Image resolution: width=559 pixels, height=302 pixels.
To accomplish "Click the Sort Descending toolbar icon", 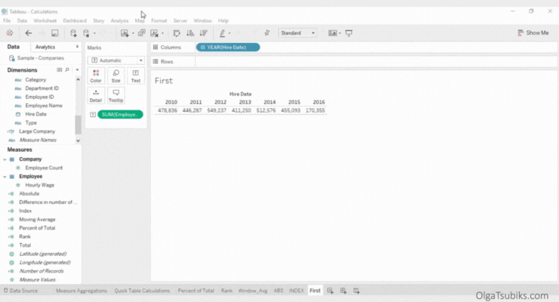I will 203,33.
